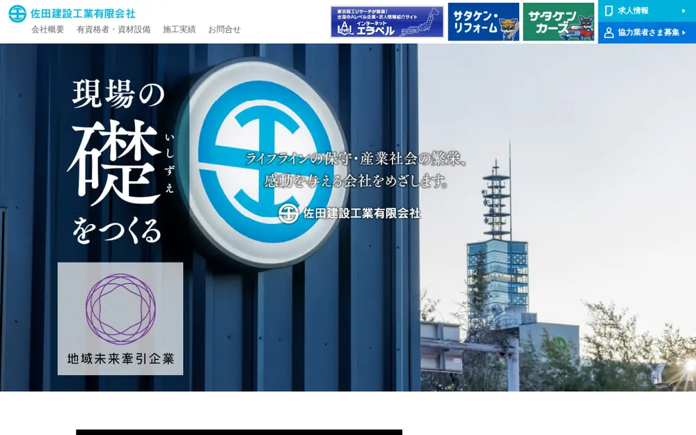The image size is (696, 435).
Task: Click the purple circular emblem in badge
Action: click(120, 309)
